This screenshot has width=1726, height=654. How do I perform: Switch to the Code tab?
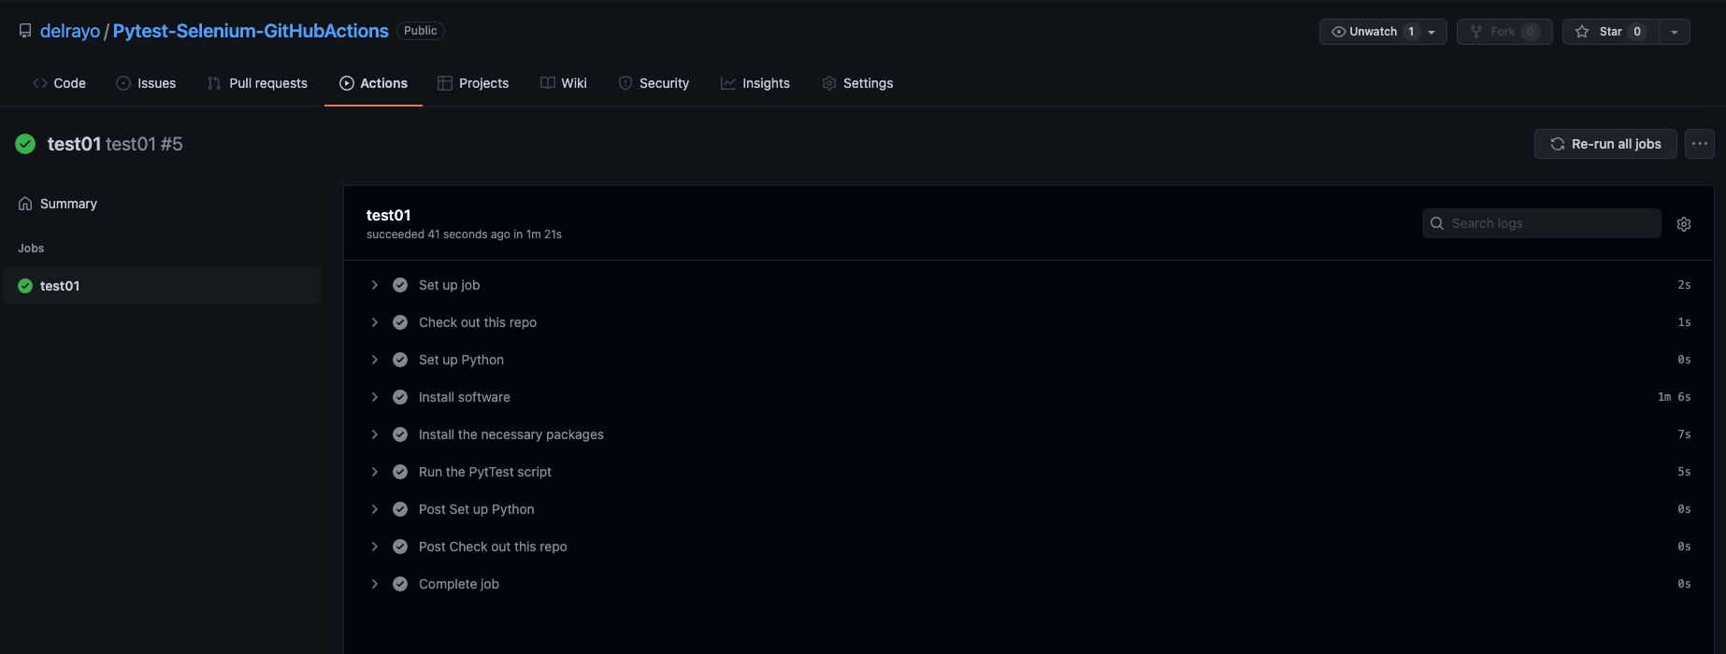click(x=59, y=83)
